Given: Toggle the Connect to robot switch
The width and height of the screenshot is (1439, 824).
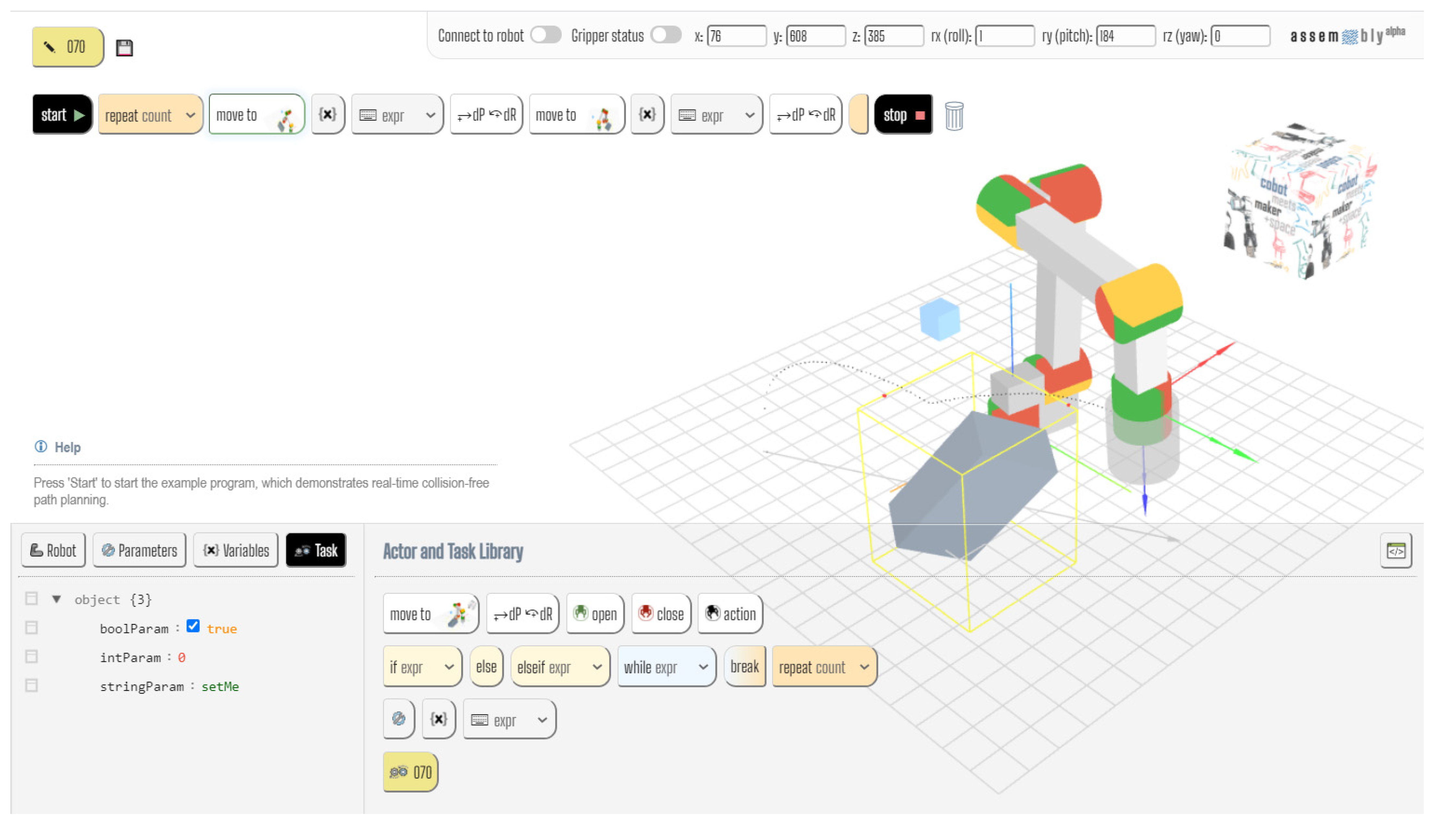Looking at the screenshot, I should click(546, 35).
